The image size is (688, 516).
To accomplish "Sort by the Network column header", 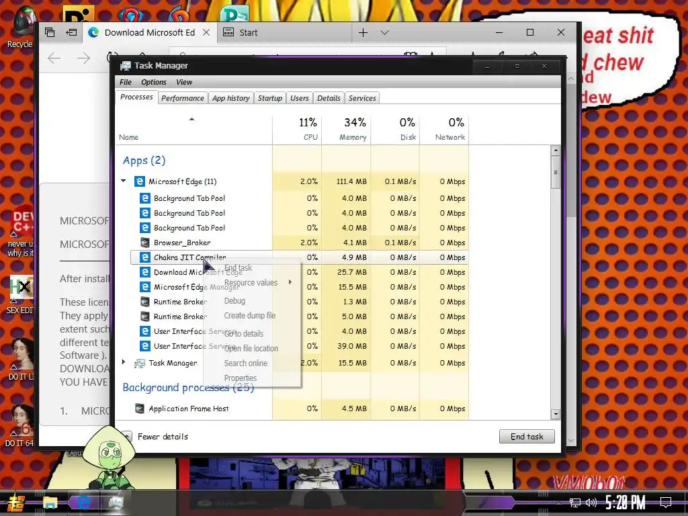I will 444,129.
